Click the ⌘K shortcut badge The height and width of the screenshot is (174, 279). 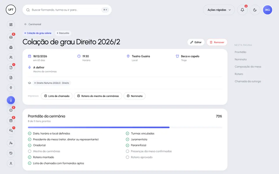[x=105, y=10]
